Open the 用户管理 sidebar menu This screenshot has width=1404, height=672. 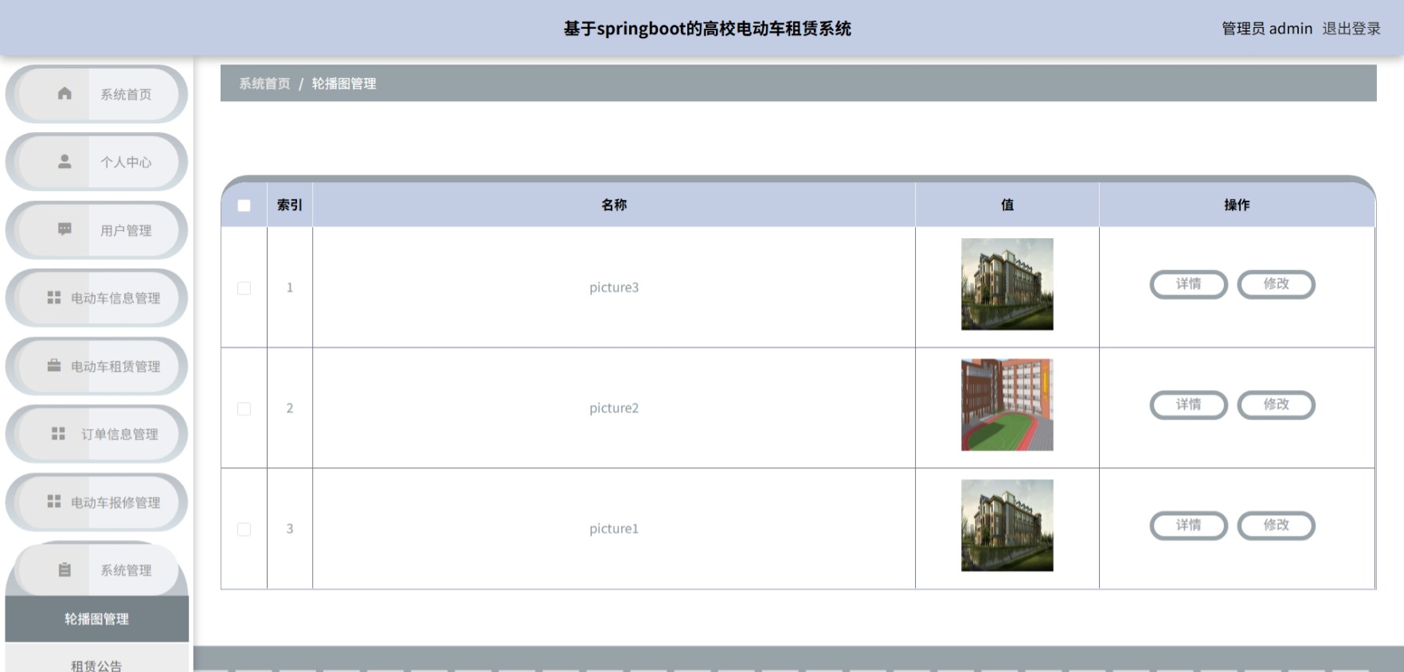tap(96, 230)
